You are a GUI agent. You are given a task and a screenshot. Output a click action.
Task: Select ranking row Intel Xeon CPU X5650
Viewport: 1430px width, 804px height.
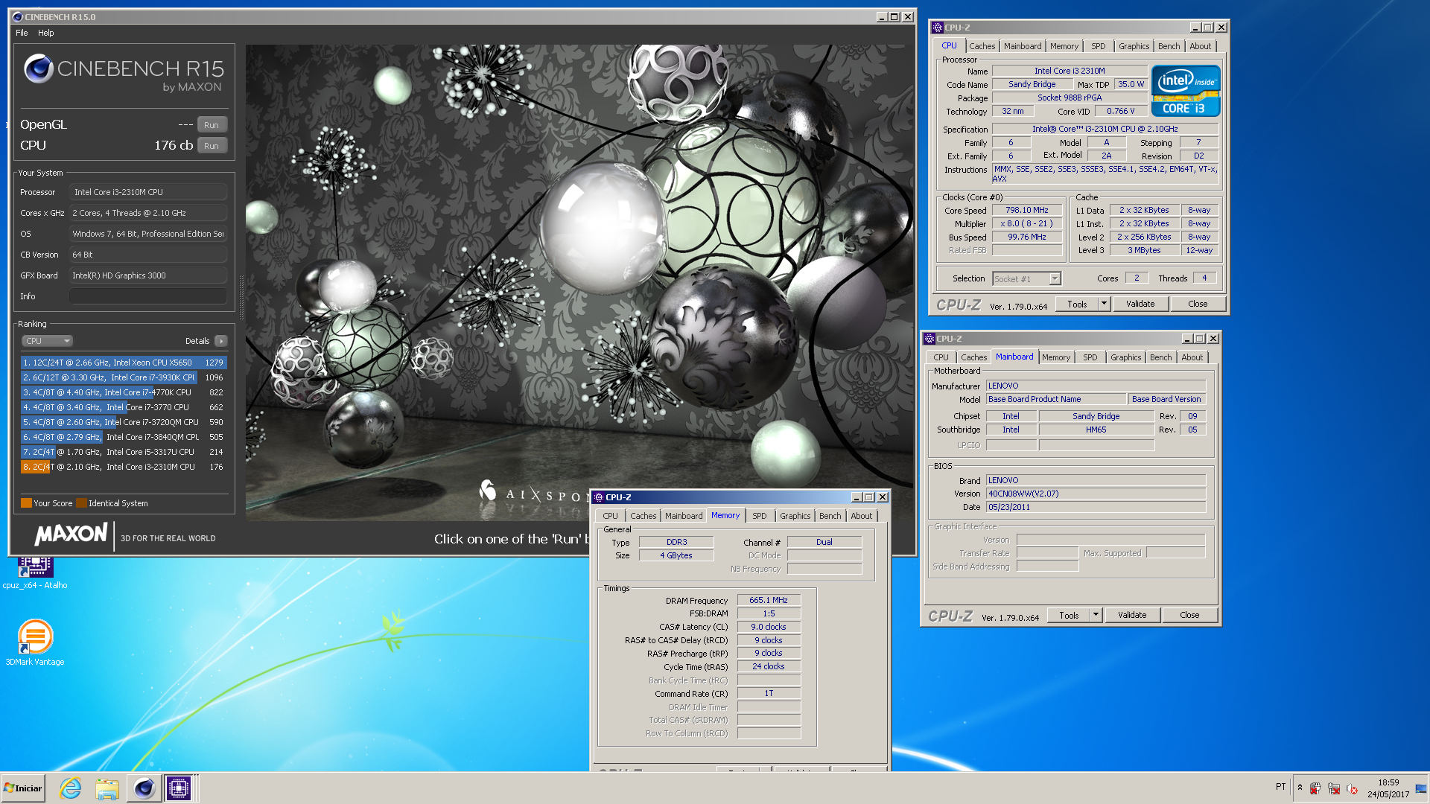tap(124, 363)
